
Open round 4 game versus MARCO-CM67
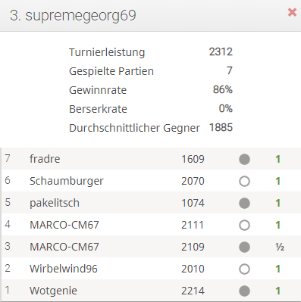click(151, 225)
